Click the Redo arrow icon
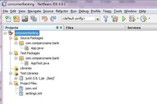 [53, 19]
